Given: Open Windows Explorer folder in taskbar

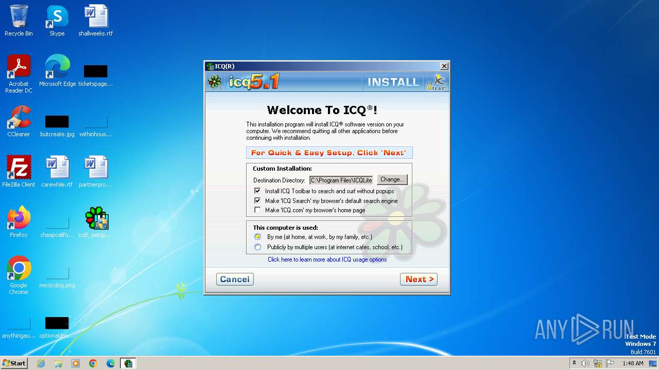Looking at the screenshot, I should click(58, 363).
